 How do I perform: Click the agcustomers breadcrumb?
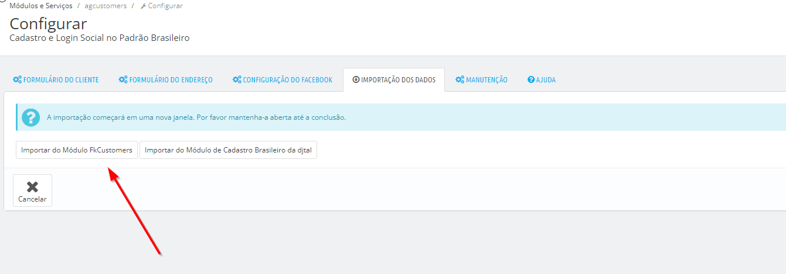[x=106, y=6]
